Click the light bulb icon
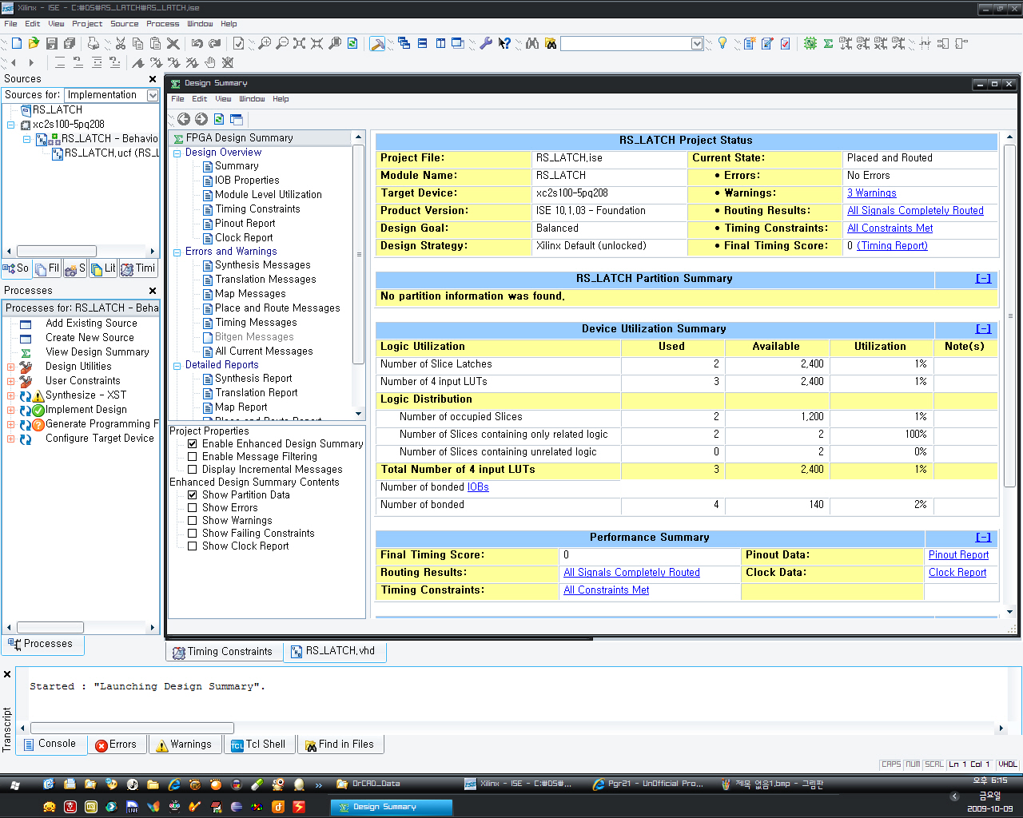Screen dimensions: 1023x818 click(x=722, y=43)
